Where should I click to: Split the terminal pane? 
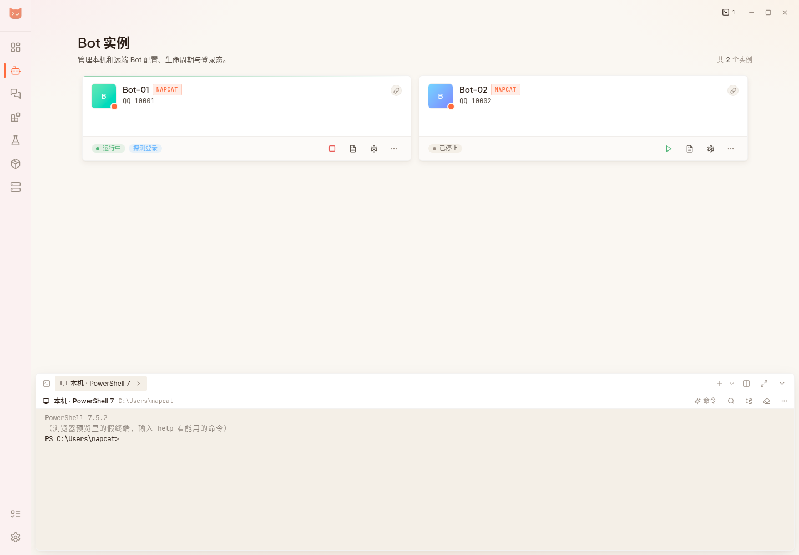746,384
